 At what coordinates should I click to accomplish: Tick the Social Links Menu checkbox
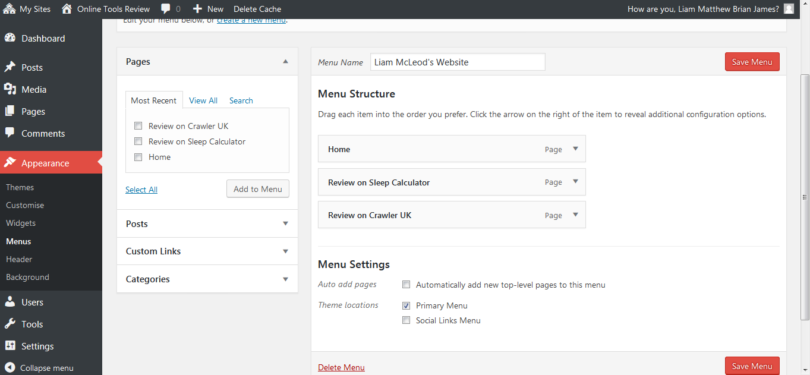click(x=406, y=320)
